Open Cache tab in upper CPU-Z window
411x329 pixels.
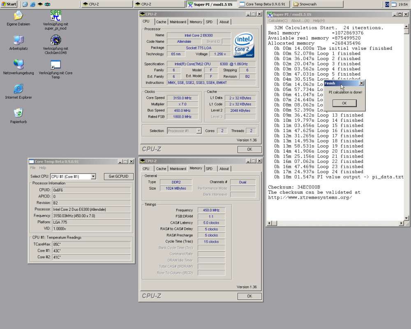pos(161,22)
